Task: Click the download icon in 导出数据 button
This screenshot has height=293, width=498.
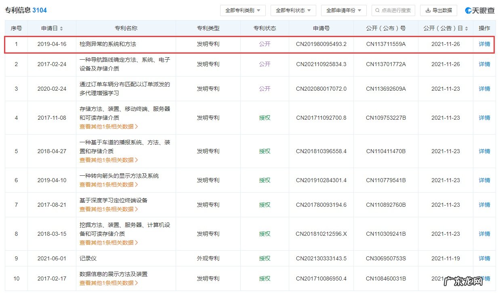Action: point(429,10)
